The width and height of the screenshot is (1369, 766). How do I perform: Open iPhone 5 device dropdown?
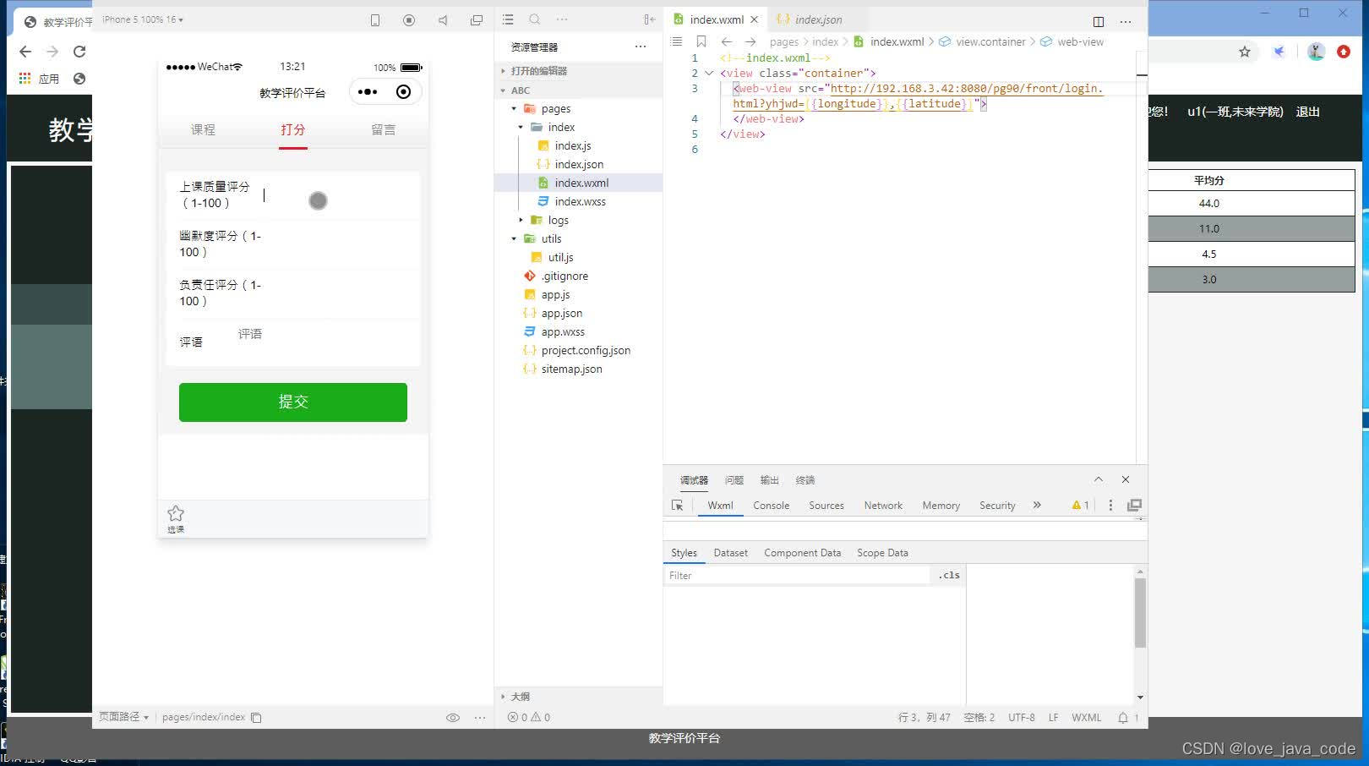[142, 19]
